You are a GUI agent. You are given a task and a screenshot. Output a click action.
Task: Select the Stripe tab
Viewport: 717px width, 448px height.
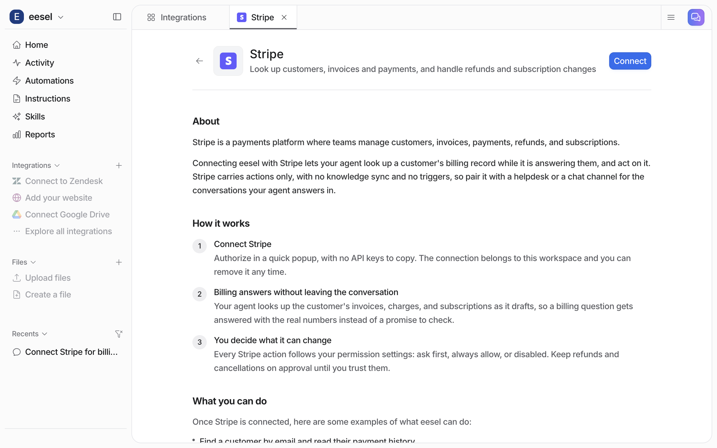(x=263, y=17)
